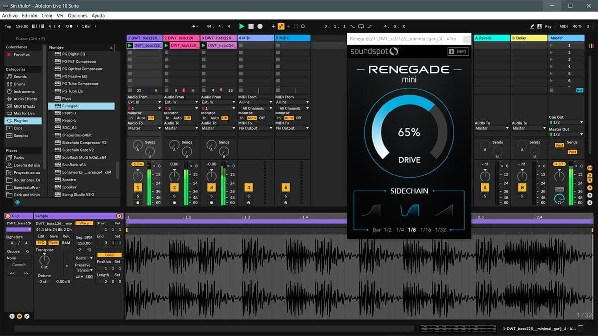Click the tempo field showing 126.00
This screenshot has height=336, width=598.
22,26
